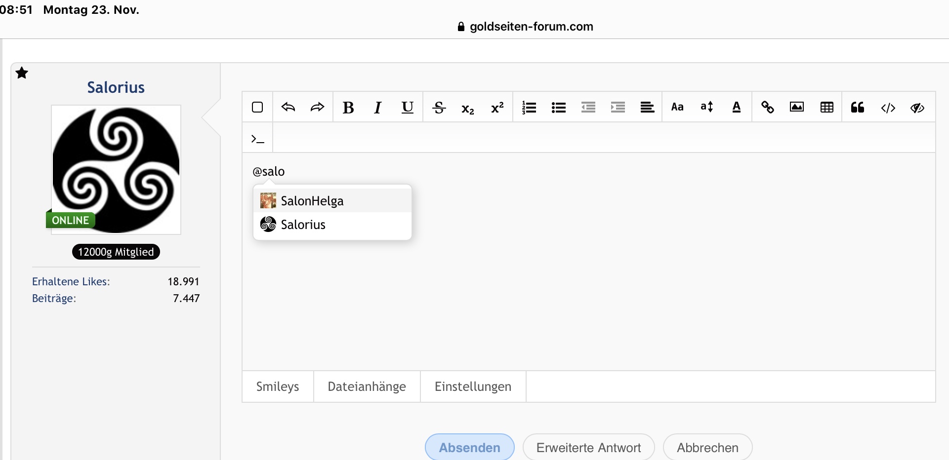Open the font size dropdown
949x460 pixels.
(x=707, y=108)
